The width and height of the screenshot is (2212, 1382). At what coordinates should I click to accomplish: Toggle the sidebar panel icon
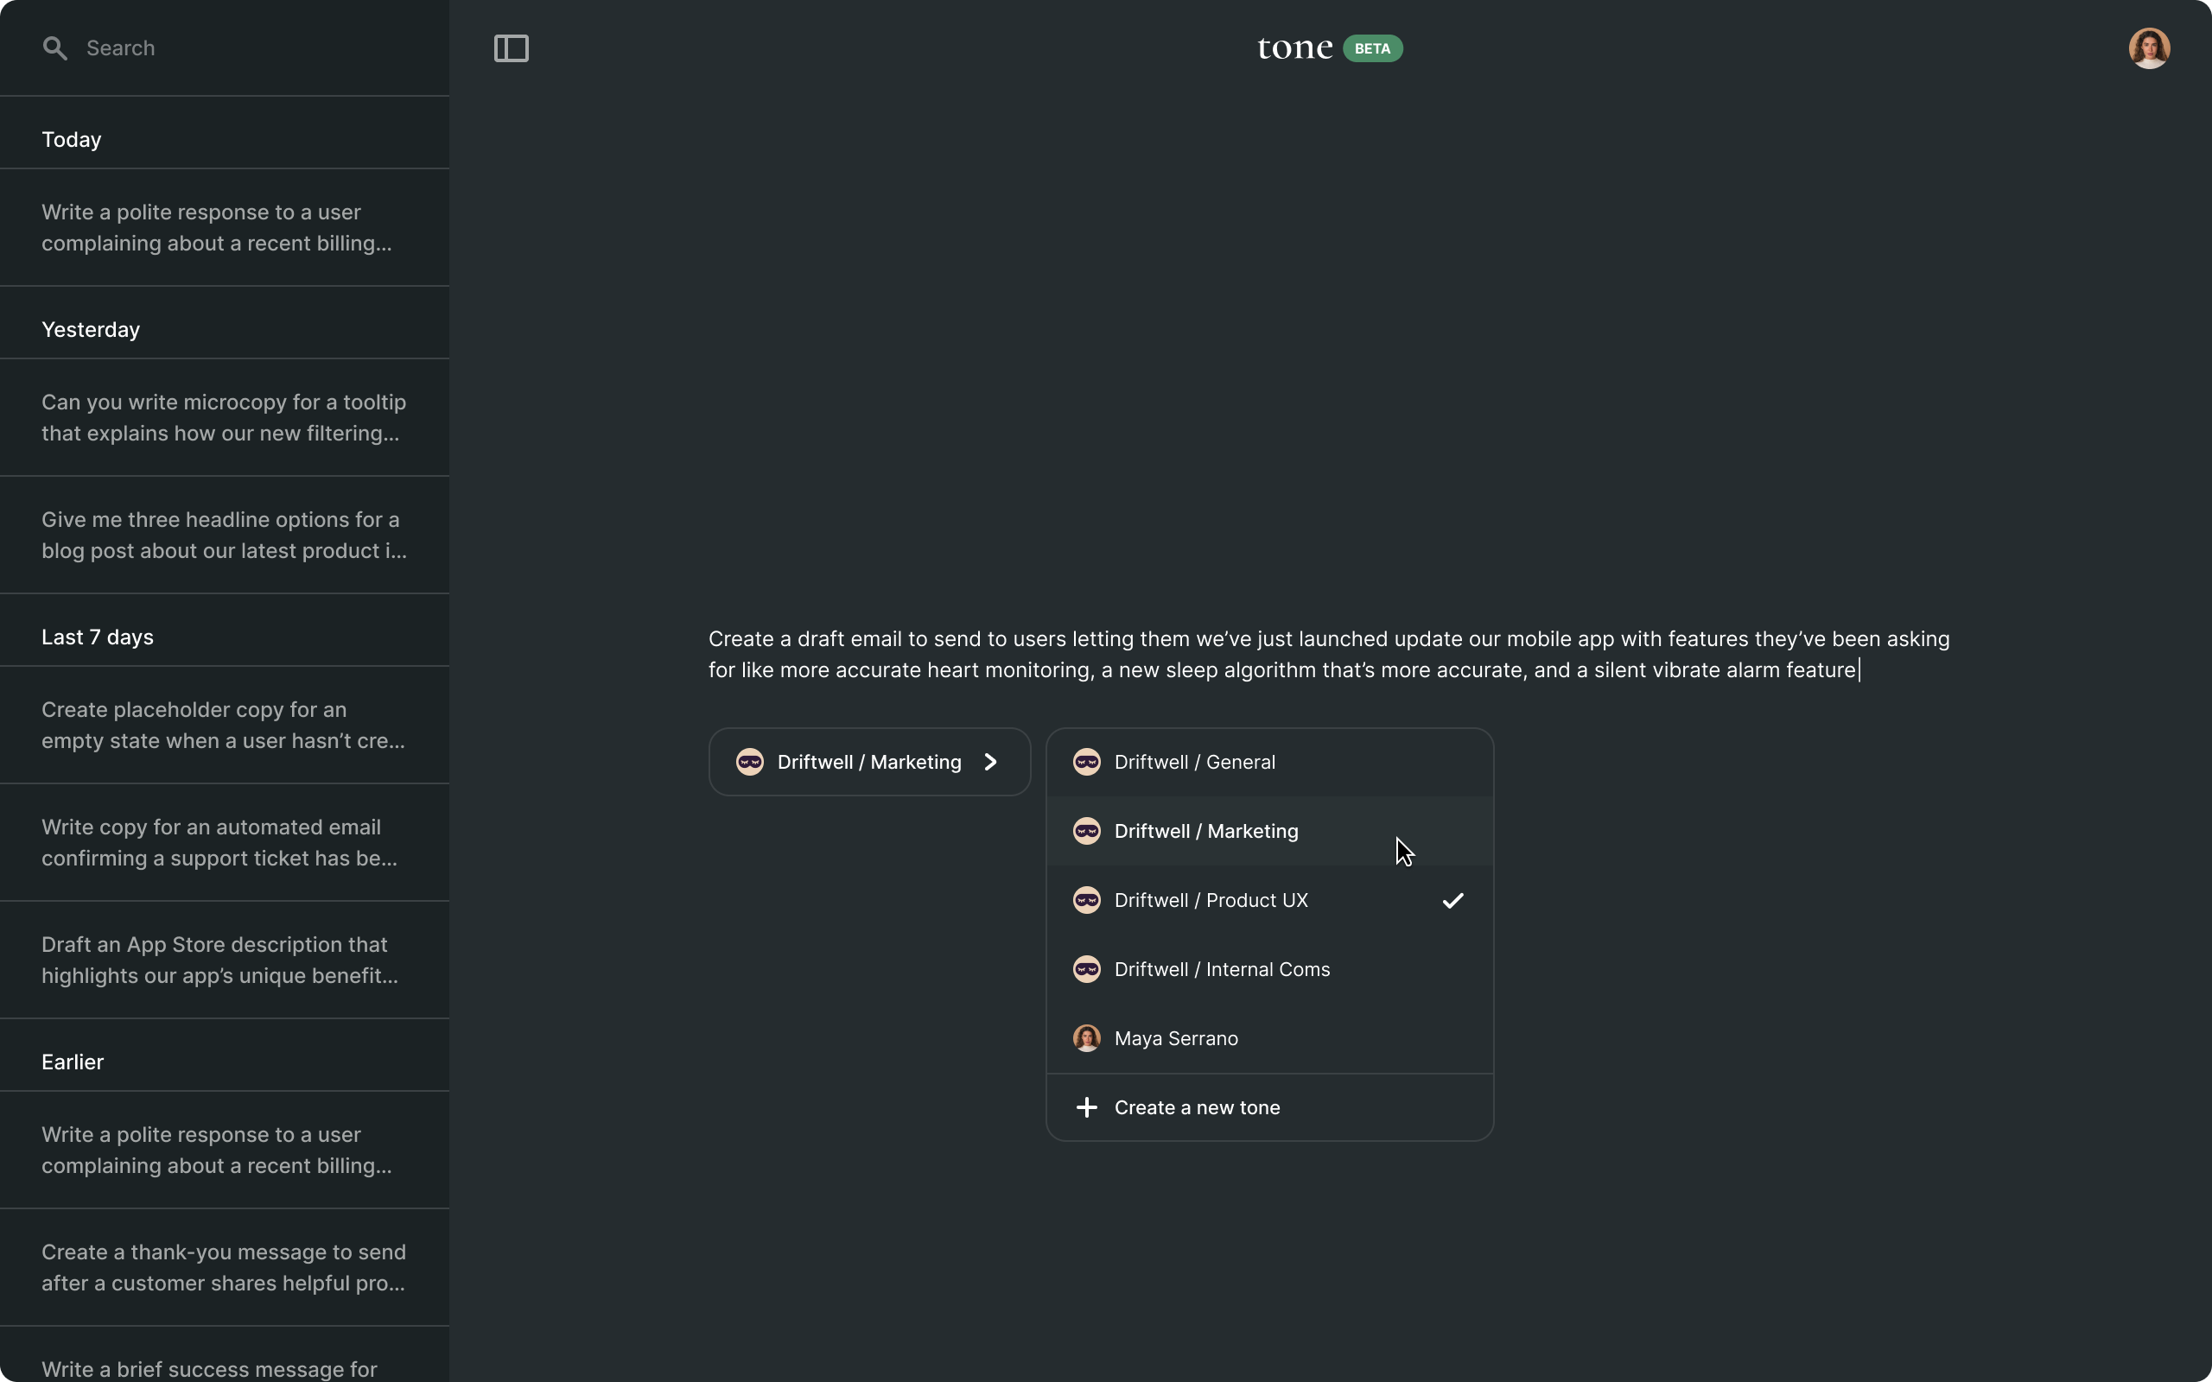pyautogui.click(x=511, y=48)
